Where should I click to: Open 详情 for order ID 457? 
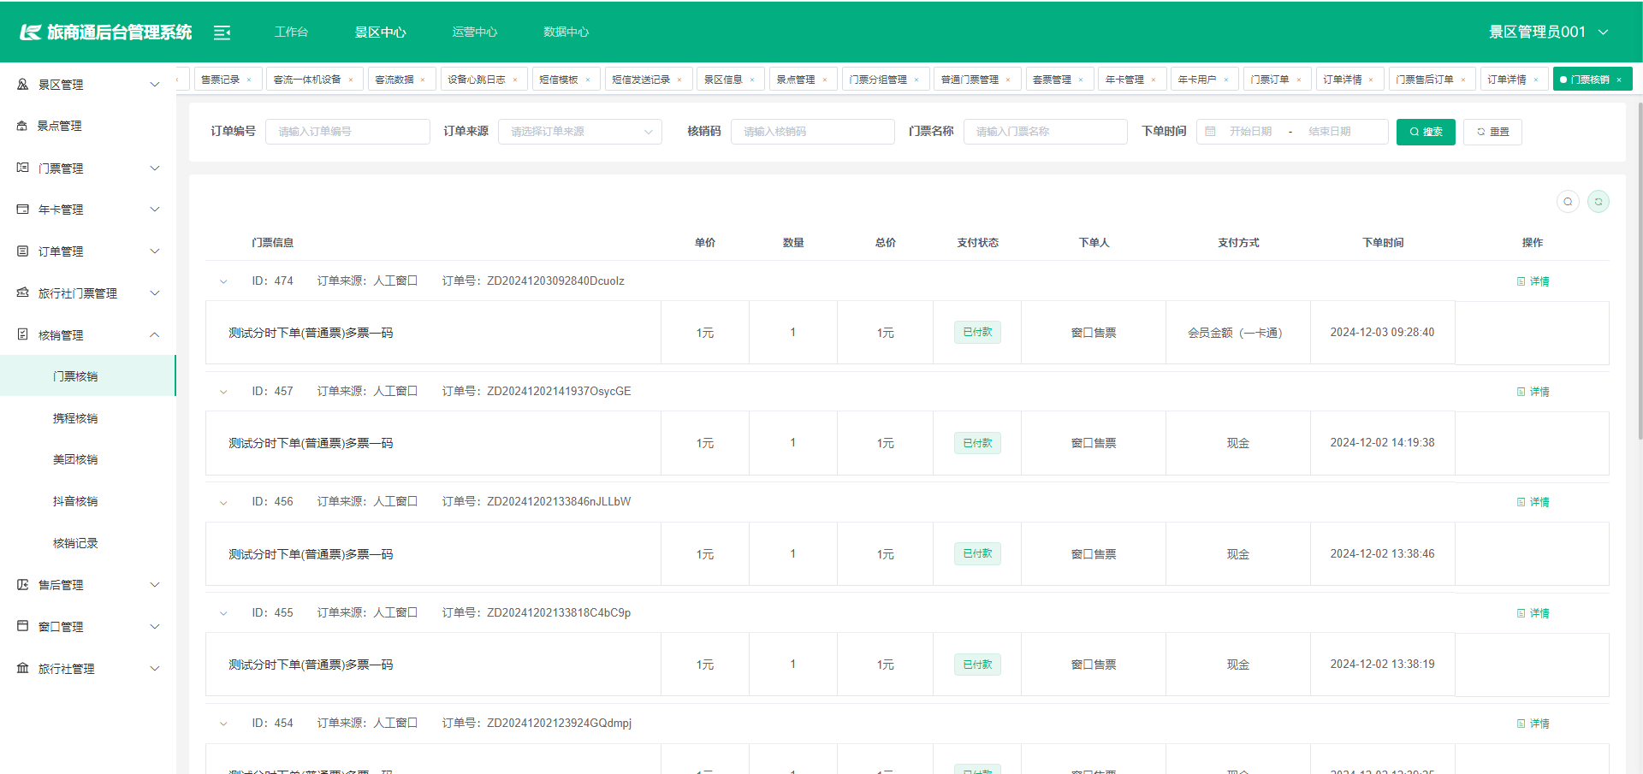(1533, 392)
